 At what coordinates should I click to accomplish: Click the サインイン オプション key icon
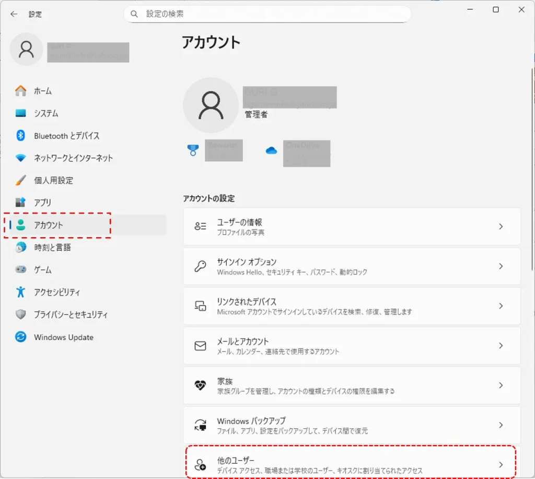click(200, 266)
